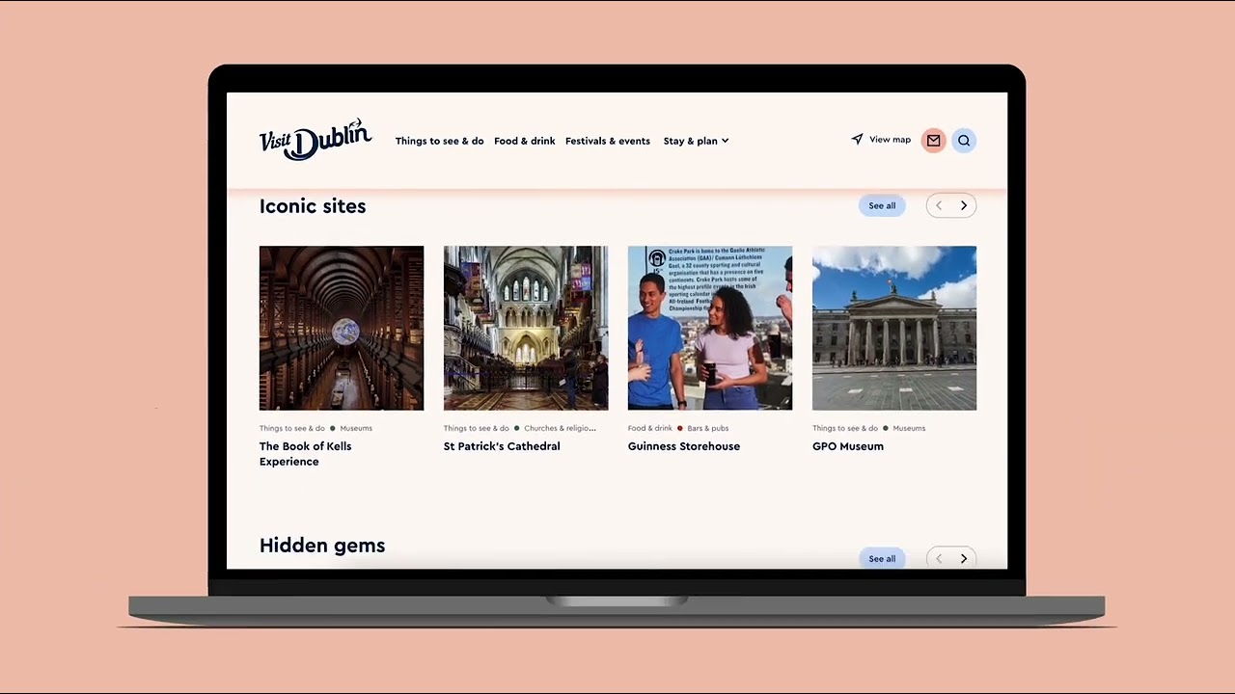Go to previous Iconic sites slide
The image size is (1235, 694).
point(939,205)
